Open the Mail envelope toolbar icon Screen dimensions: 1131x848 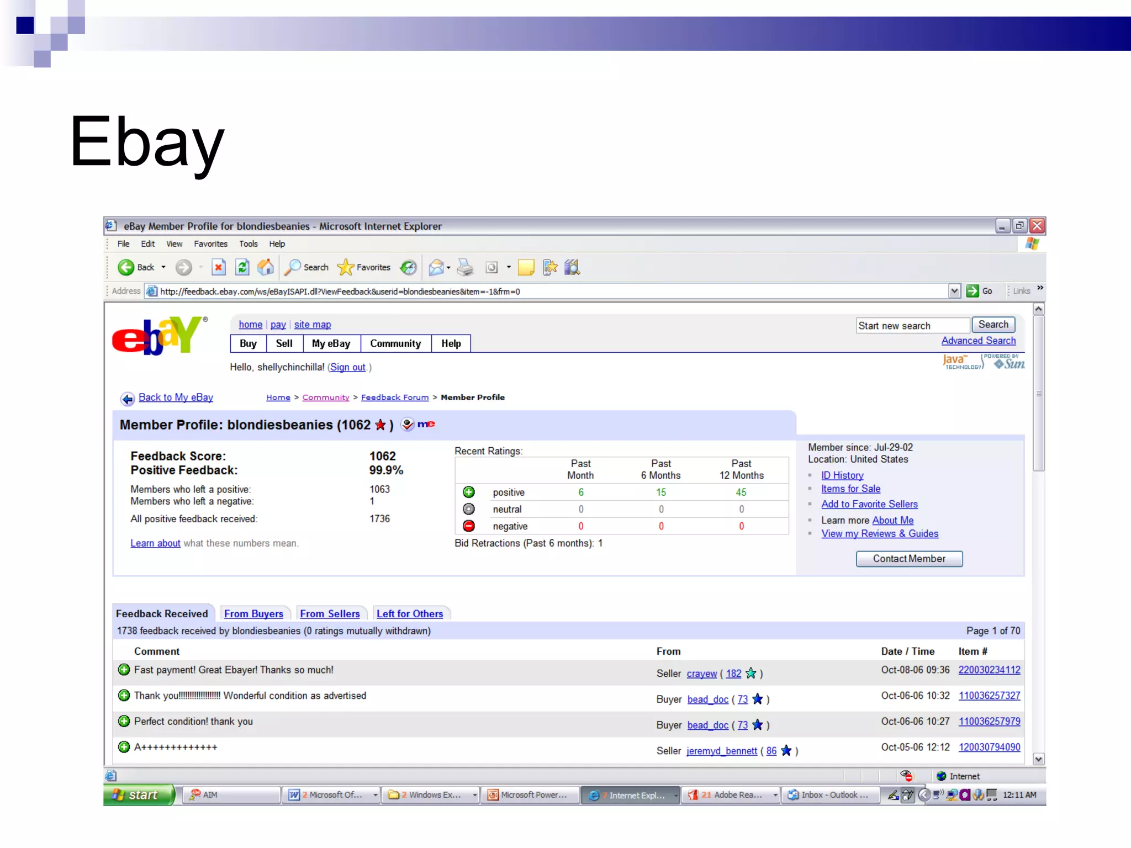436,267
